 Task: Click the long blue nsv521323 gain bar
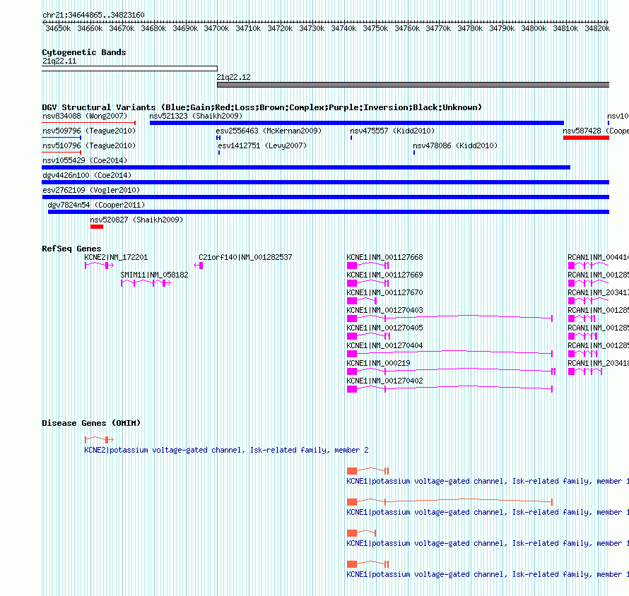click(357, 123)
